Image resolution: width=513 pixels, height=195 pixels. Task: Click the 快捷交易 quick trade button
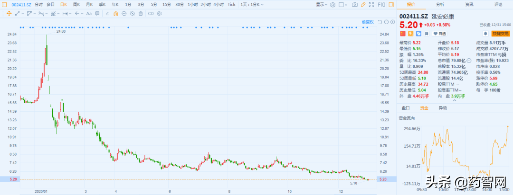[x=501, y=34]
